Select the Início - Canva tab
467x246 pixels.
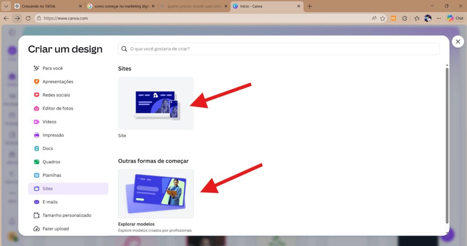click(x=266, y=6)
